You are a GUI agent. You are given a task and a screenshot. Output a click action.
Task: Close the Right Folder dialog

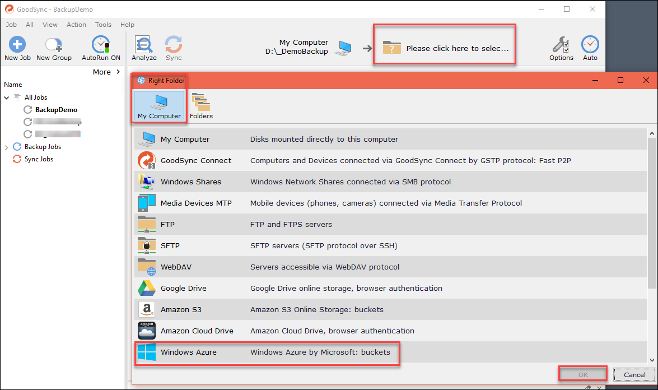click(646, 80)
